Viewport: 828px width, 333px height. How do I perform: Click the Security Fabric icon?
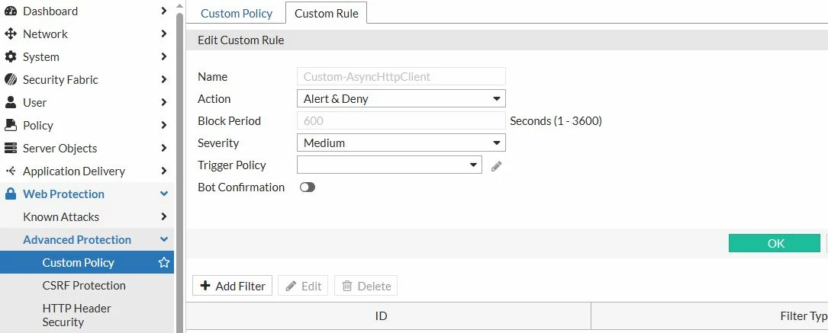pos(11,79)
